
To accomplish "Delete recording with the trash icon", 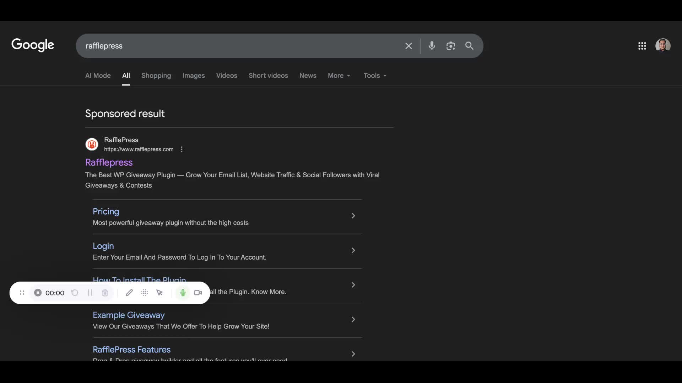I will point(105,293).
